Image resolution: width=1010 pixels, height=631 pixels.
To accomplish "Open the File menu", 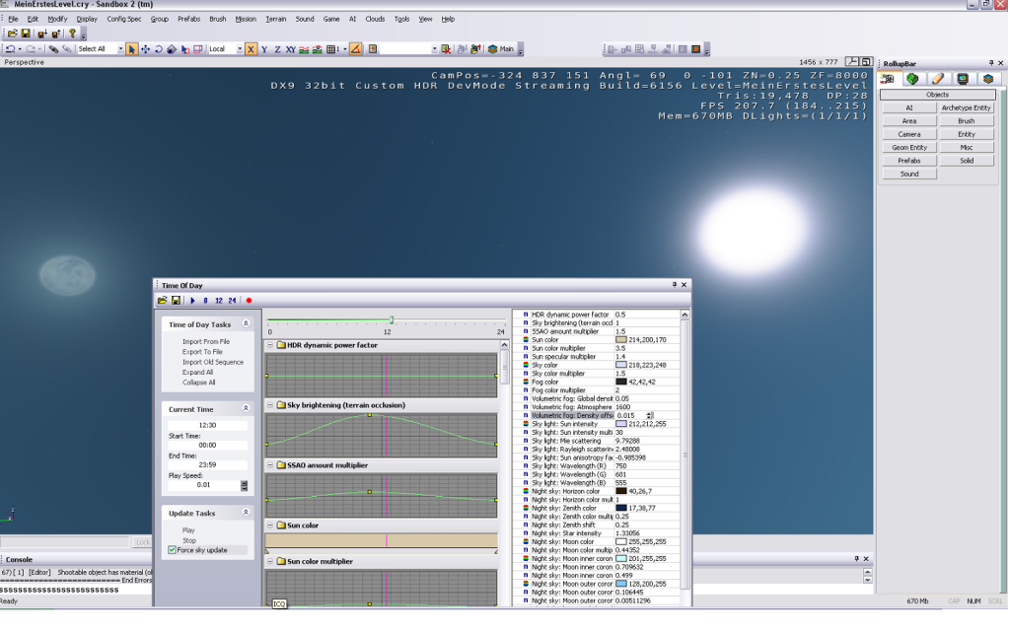I will pyautogui.click(x=13, y=20).
